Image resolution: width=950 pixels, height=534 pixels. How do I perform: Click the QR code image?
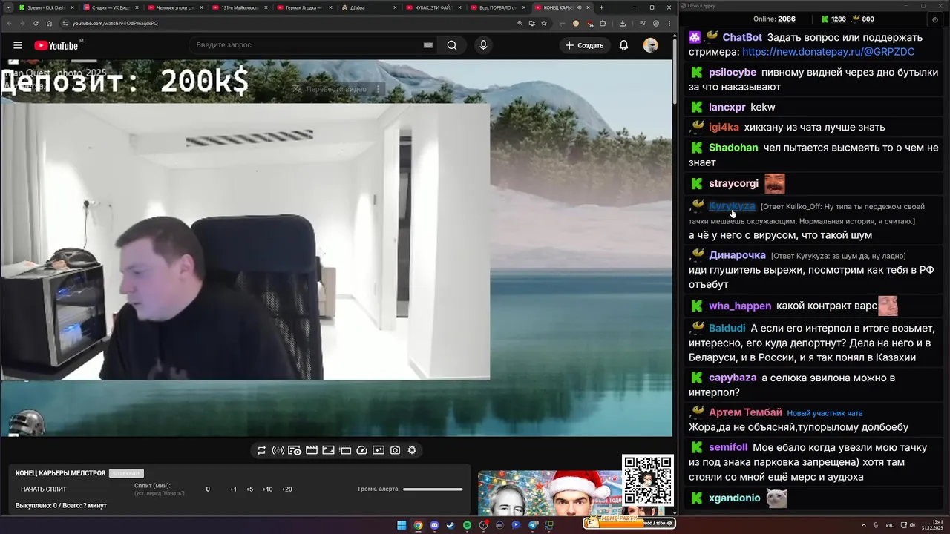648,480
